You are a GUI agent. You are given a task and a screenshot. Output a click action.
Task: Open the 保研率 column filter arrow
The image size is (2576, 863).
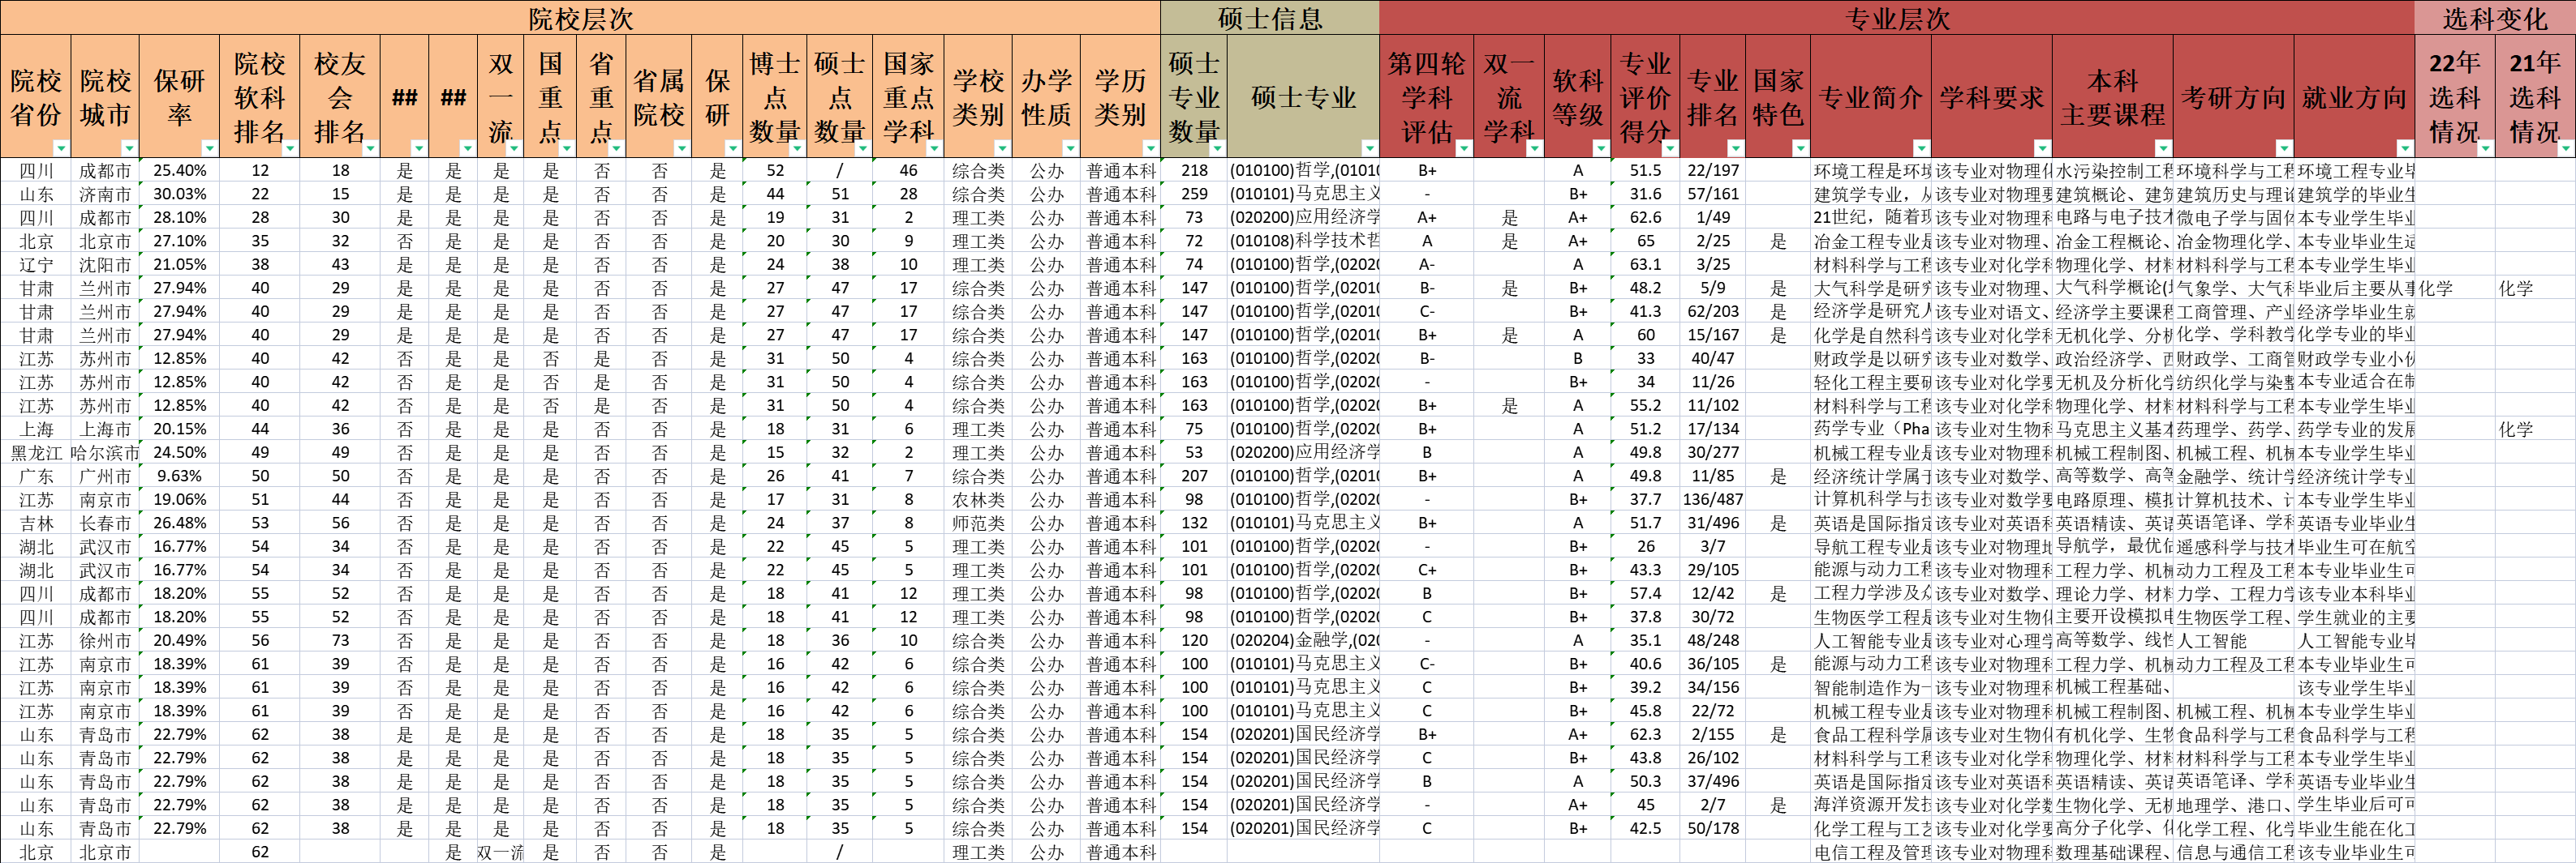point(209,147)
